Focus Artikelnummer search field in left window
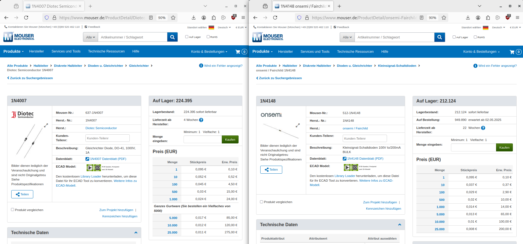Screen dimensions: 523x244 132,37
